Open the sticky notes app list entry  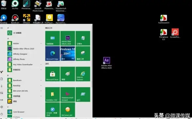[x=24, y=101]
